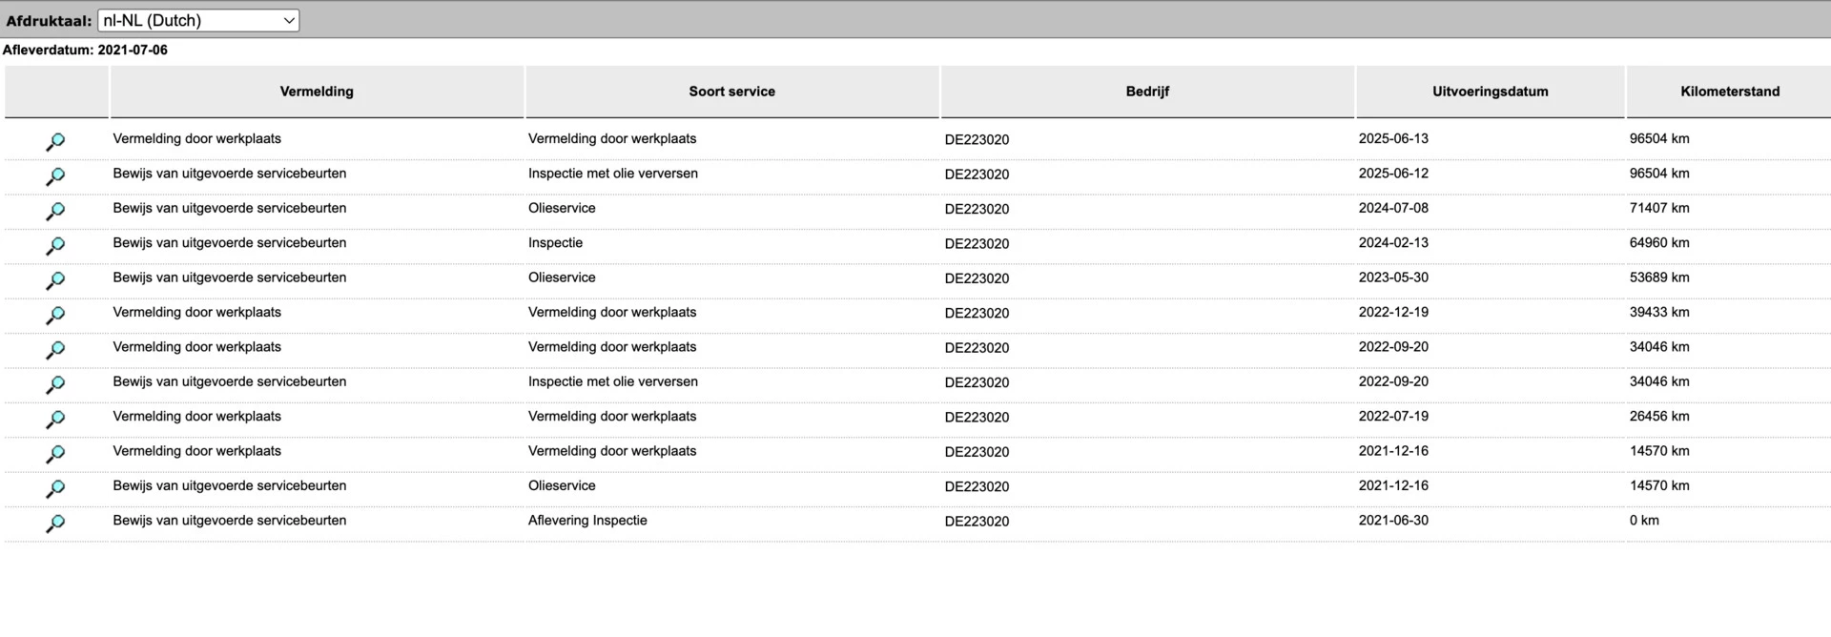Click the Soort service column header
Screen dimensions: 1831x637
click(x=731, y=92)
